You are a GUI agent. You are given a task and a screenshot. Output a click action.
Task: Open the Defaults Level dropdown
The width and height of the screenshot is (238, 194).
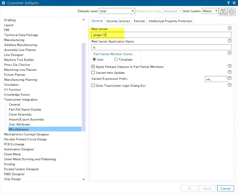tap(117, 11)
